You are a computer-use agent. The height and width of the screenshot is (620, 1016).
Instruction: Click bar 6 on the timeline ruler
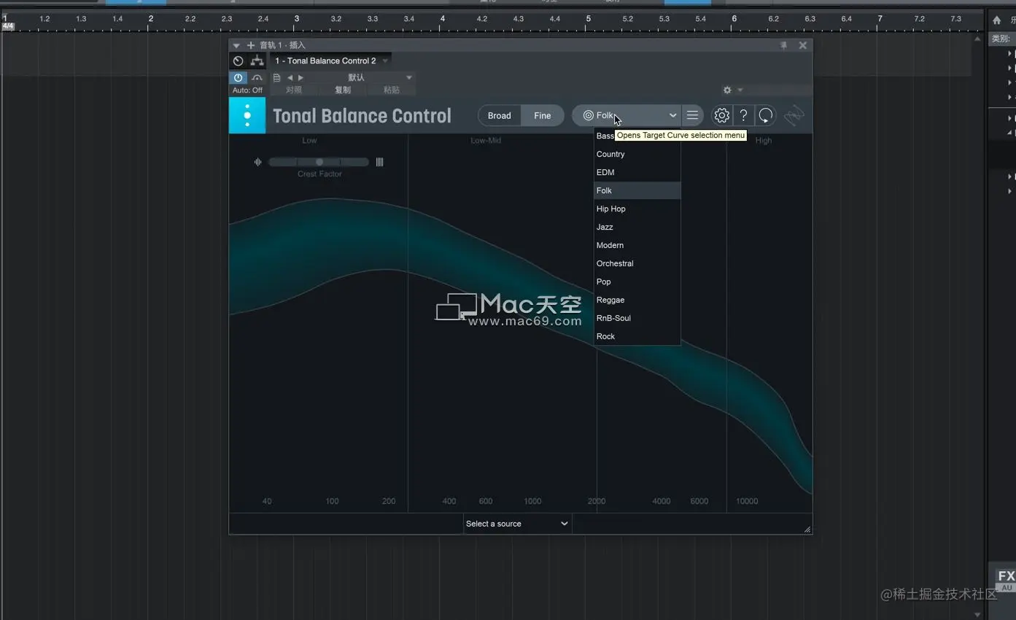(x=734, y=18)
